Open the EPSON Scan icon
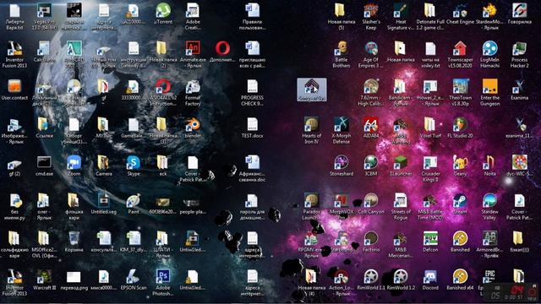 pos(134,280)
